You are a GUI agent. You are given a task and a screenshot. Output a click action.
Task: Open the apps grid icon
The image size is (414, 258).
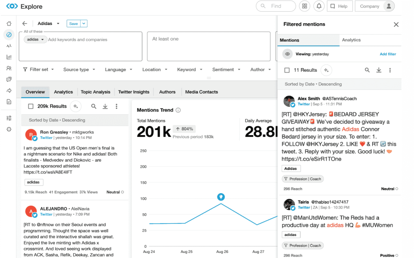click(304, 6)
